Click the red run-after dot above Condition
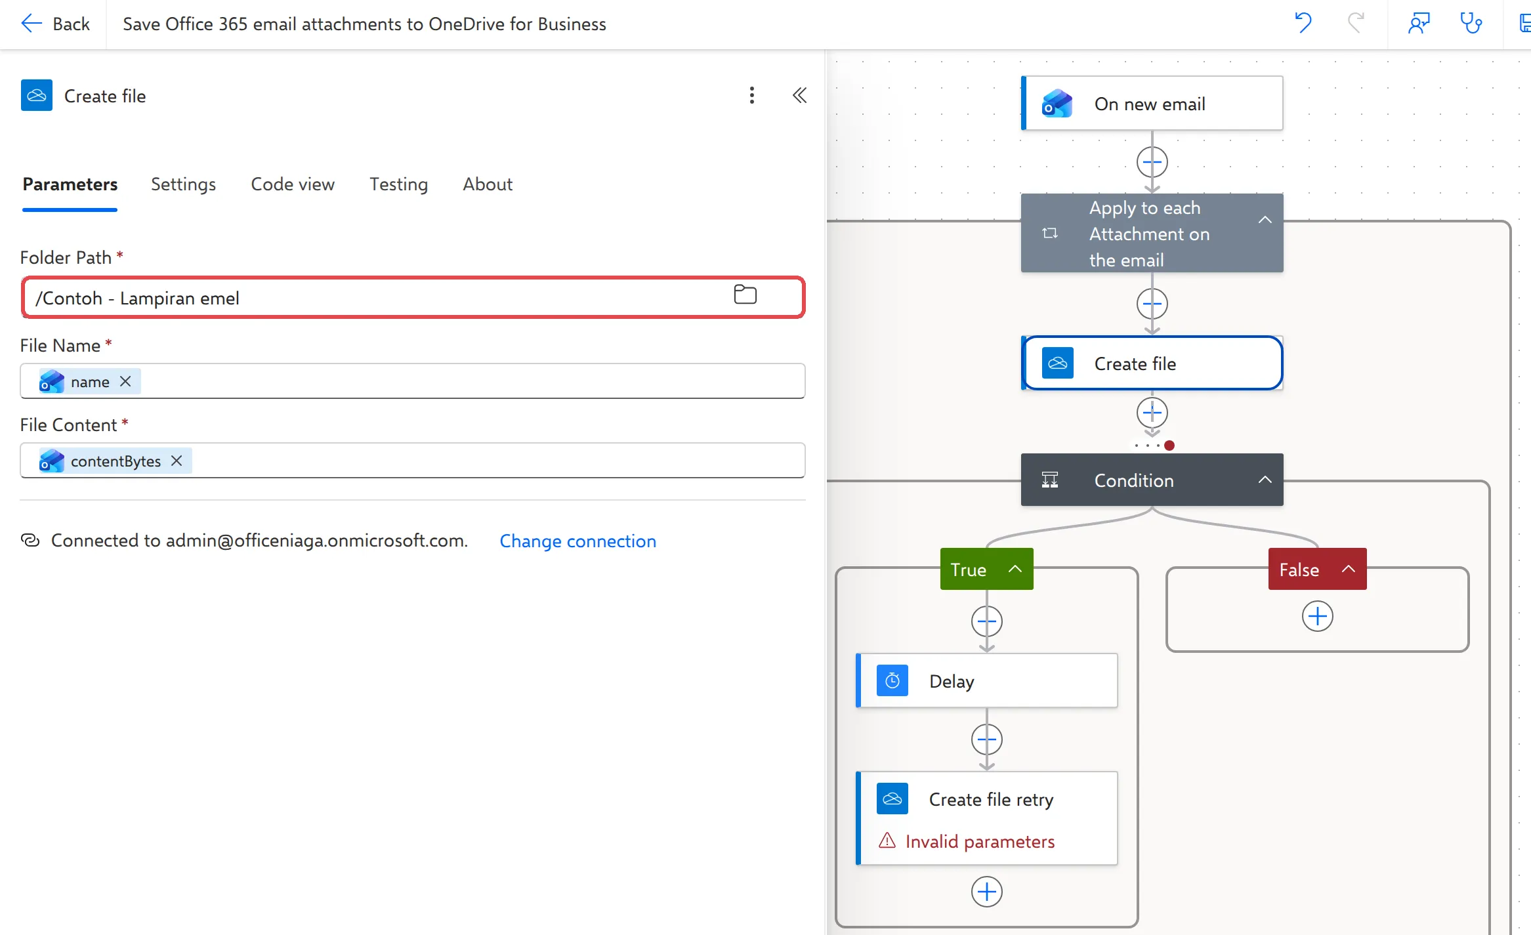The width and height of the screenshot is (1531, 935). click(1169, 446)
